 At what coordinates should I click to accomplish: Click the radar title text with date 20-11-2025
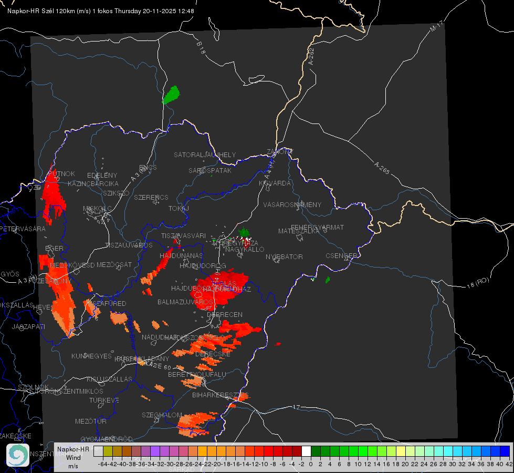pos(101,11)
